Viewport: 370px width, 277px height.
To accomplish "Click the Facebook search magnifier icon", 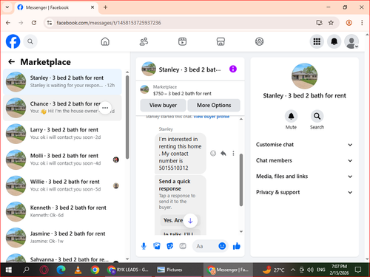I will (30, 41).
